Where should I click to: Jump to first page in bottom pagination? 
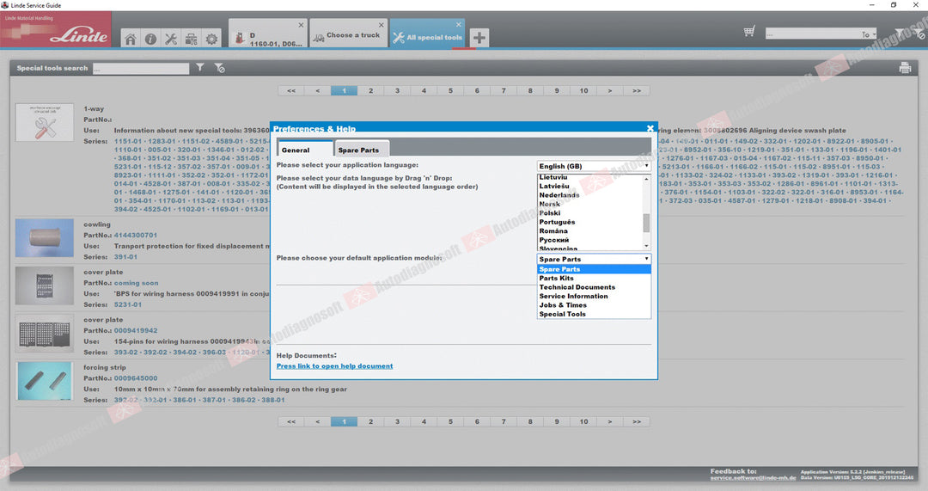(291, 421)
